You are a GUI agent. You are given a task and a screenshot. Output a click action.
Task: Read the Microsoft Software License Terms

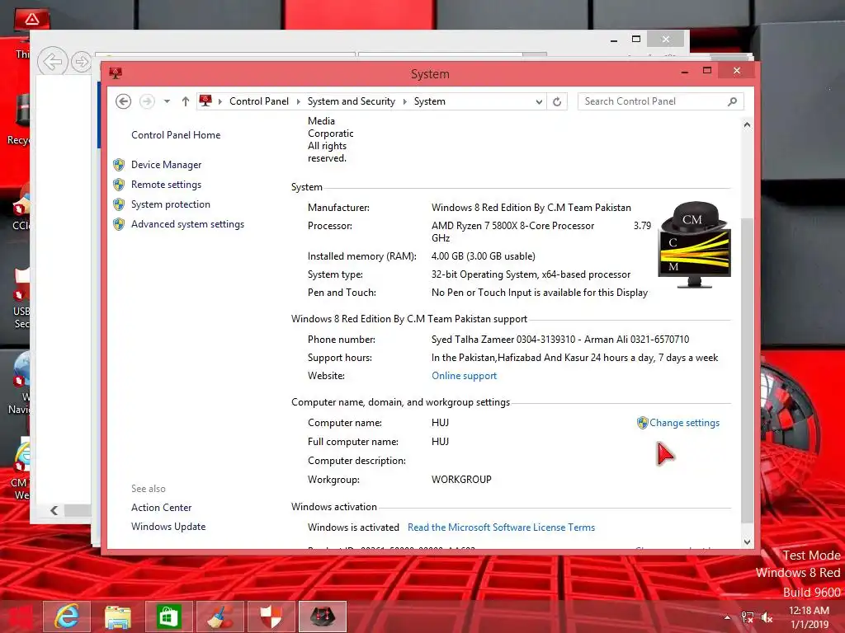pyautogui.click(x=501, y=527)
